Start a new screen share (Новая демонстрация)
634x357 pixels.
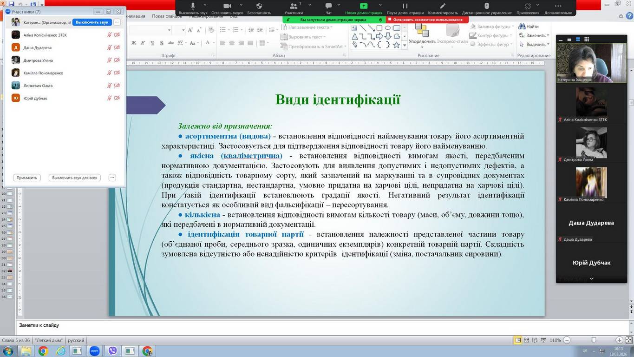[x=363, y=6]
